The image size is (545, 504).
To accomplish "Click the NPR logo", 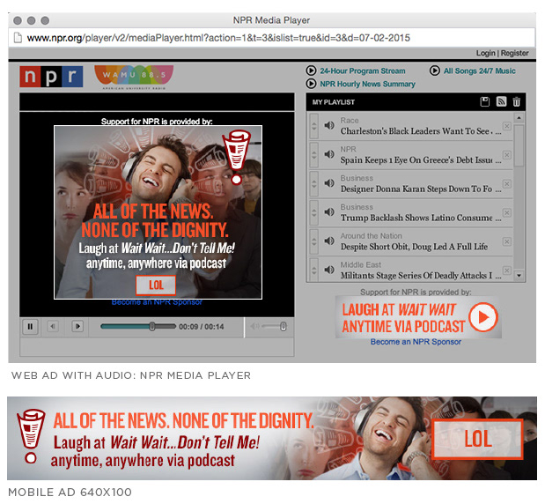I will [x=51, y=76].
